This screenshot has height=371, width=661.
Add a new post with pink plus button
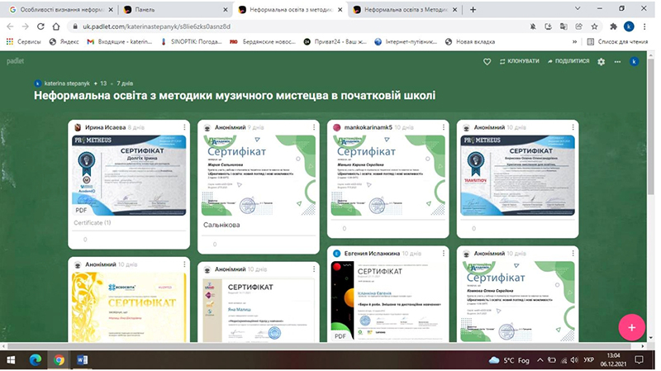631,327
